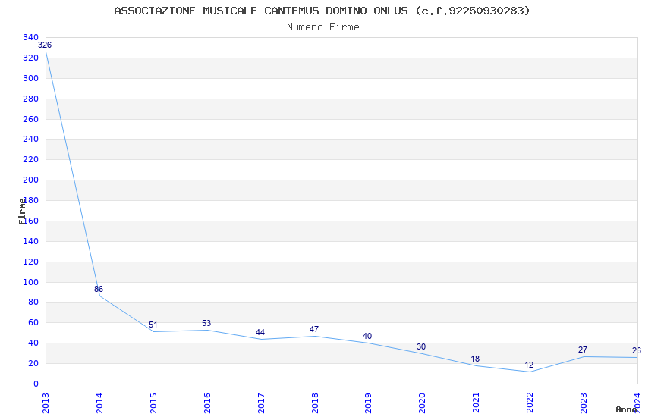Click the y-axis value 280
Image resolution: width=645 pixels, height=417 pixels.
click(31, 99)
